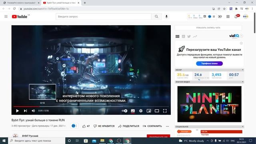Viewport: 256px width, 144px height.
Task: Click the search magnifier button
Action: click(x=156, y=16)
